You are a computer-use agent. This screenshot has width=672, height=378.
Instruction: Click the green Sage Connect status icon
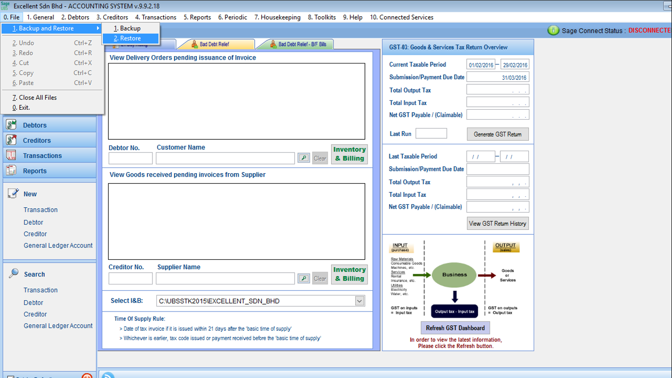coord(553,31)
